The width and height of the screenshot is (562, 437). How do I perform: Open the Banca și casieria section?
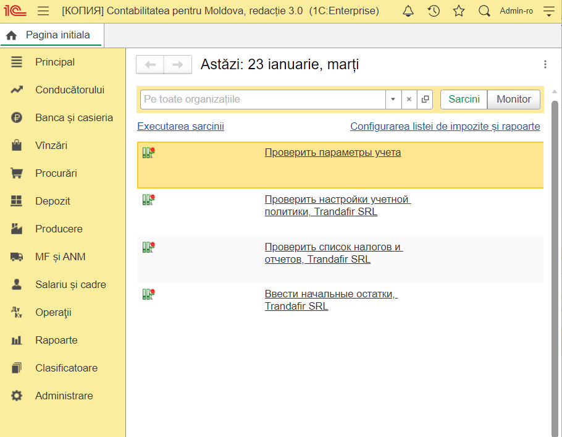[x=73, y=117]
